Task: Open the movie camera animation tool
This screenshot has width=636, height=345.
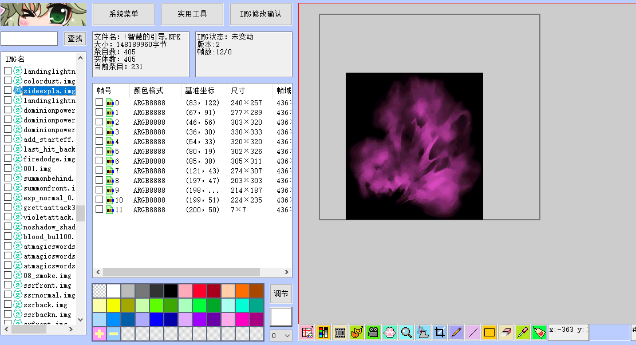Action: pyautogui.click(x=373, y=332)
